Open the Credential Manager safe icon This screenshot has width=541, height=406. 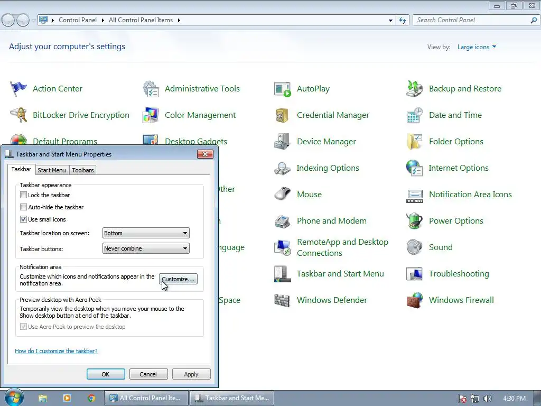(x=282, y=115)
